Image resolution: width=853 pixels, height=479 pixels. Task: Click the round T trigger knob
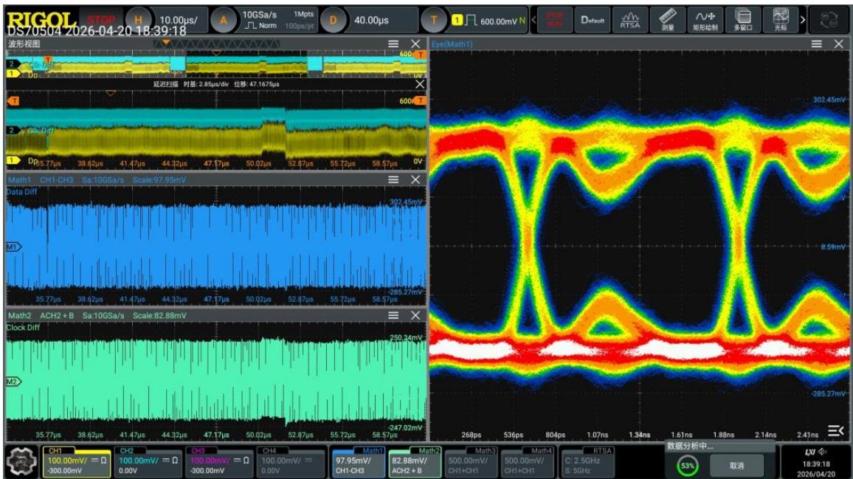pos(434,21)
